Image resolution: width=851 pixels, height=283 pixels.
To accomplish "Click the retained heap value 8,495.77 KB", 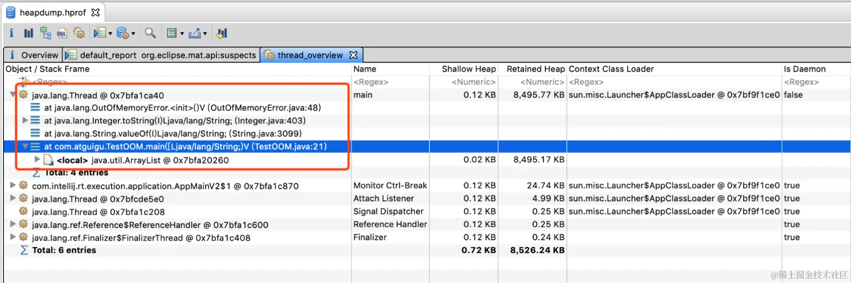I will pyautogui.click(x=539, y=95).
